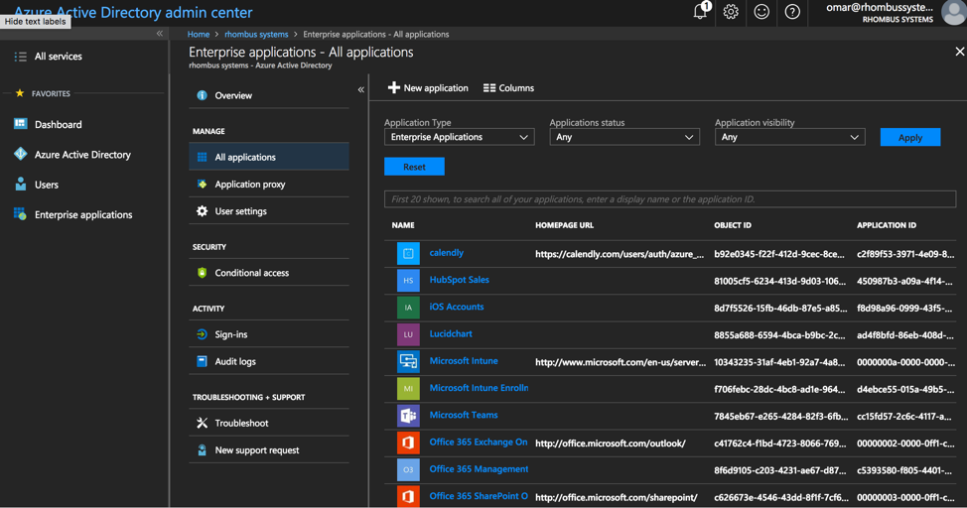
Task: Open User settings menu item
Action: coord(269,211)
